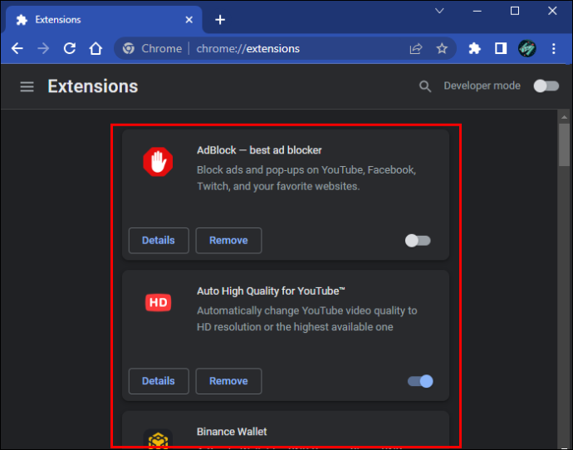Remove Auto High Quality for YouTube
The height and width of the screenshot is (450, 573).
point(228,381)
